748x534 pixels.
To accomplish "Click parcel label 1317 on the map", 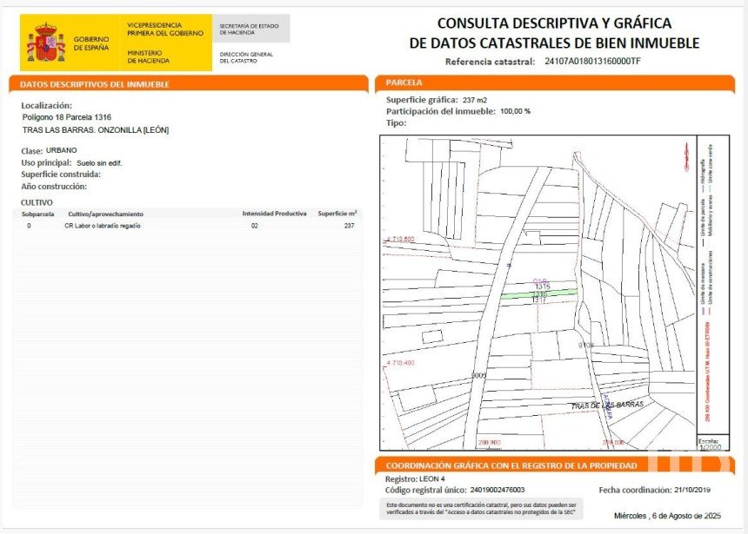I will pos(539,300).
